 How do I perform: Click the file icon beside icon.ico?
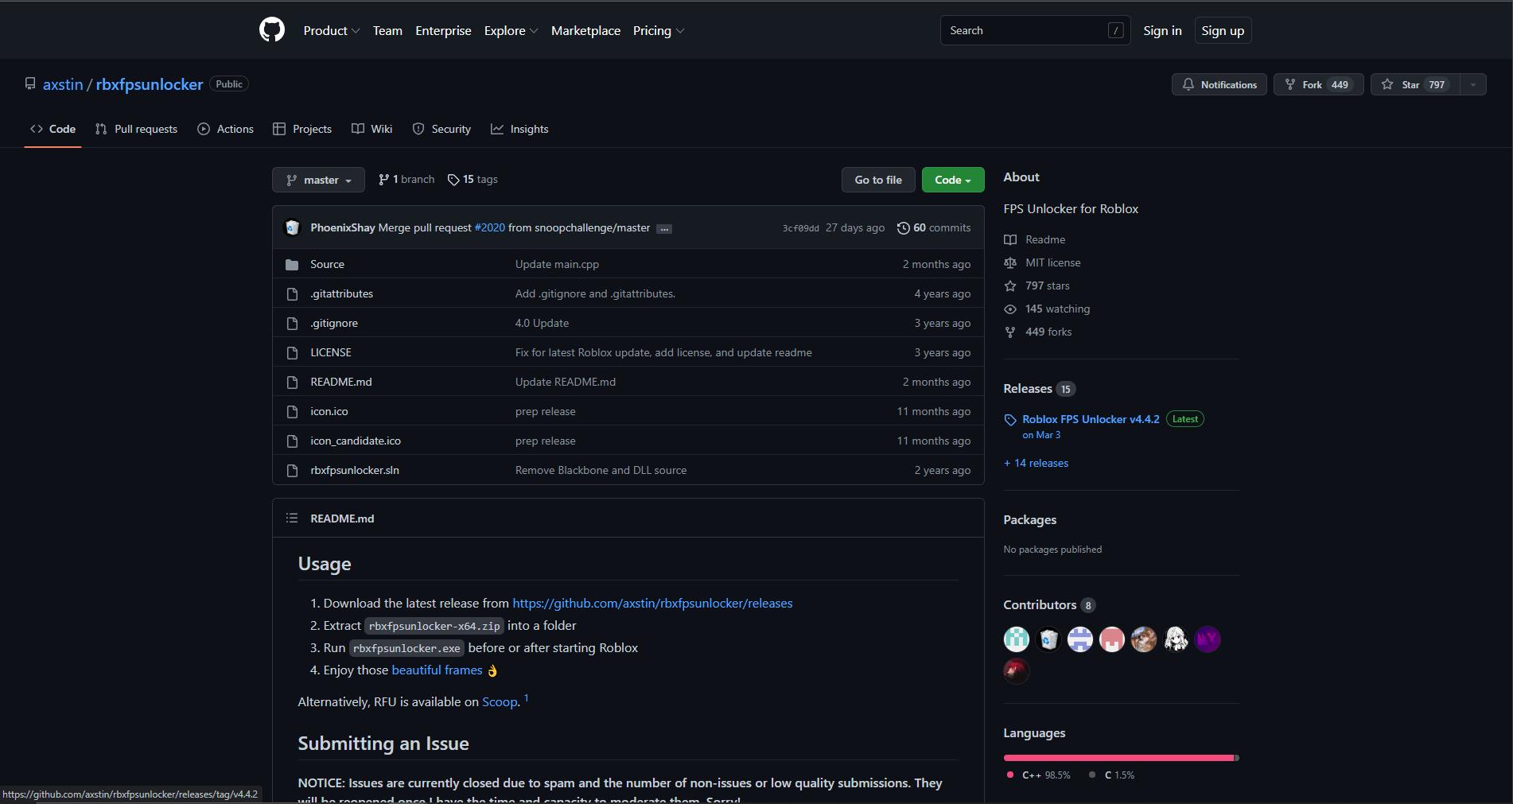[292, 411]
